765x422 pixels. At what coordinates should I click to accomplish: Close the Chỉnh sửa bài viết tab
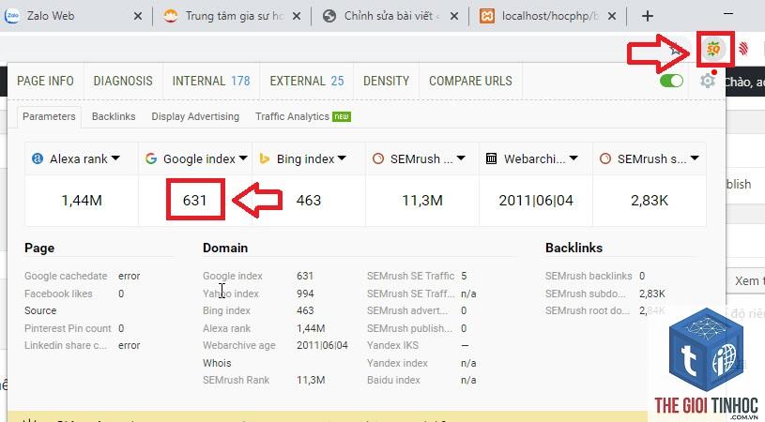[x=454, y=16]
